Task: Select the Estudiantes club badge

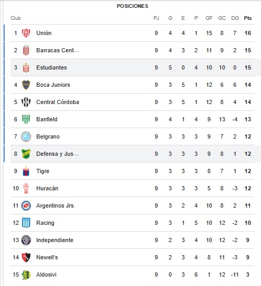Action: click(26, 67)
